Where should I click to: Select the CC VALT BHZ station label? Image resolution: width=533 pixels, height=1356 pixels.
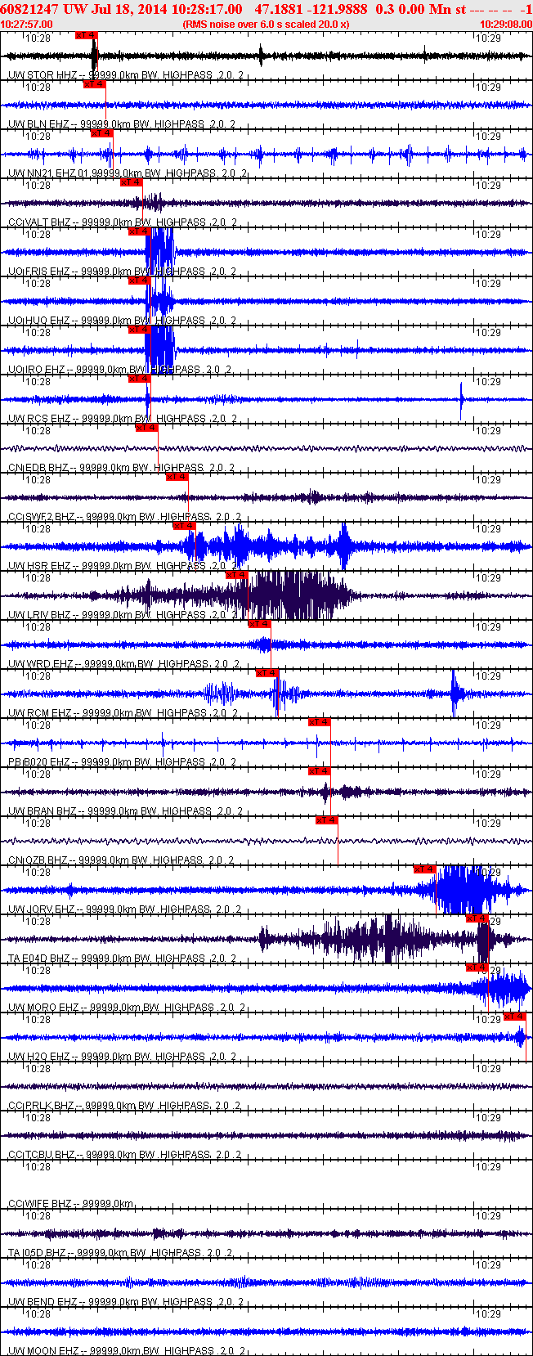tap(39, 222)
